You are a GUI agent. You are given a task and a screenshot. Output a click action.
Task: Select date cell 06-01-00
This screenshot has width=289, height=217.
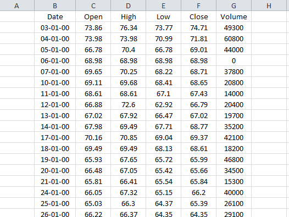click(55, 60)
